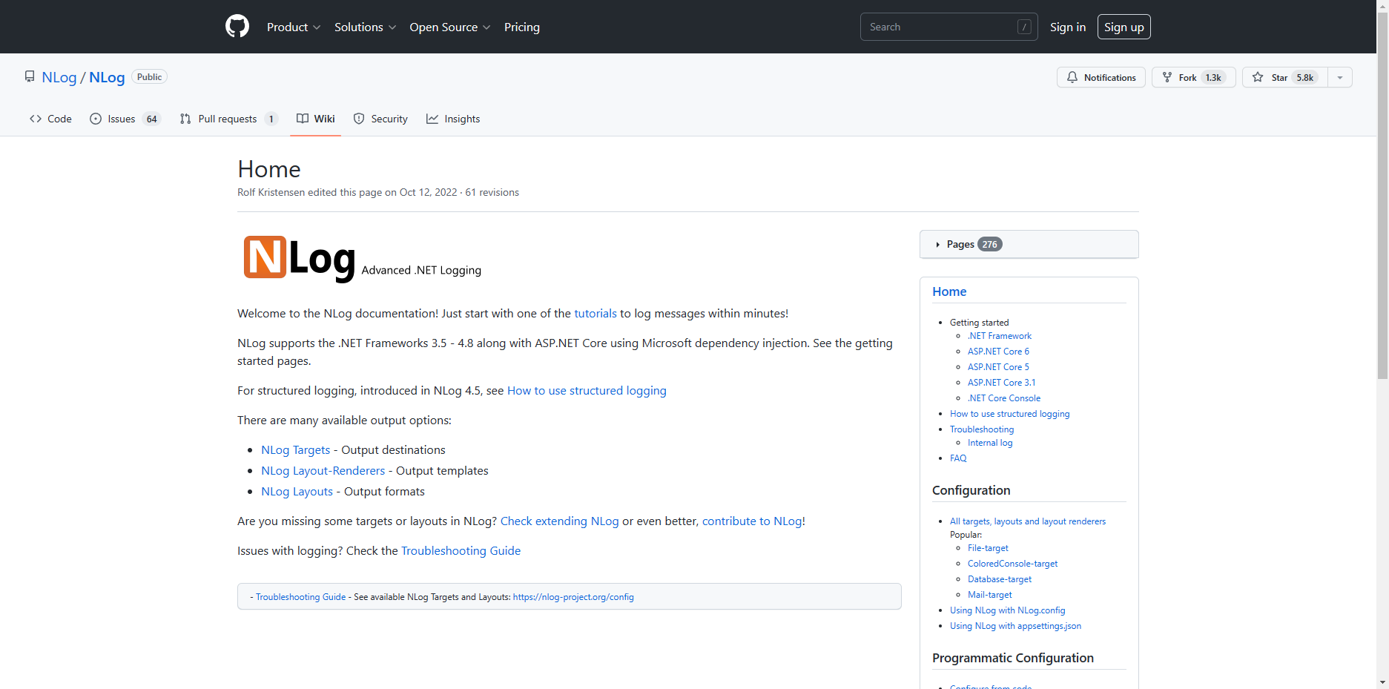Open All targets, layouts and layout renderers
Viewport: 1389px width, 689px height.
[x=1028, y=521]
